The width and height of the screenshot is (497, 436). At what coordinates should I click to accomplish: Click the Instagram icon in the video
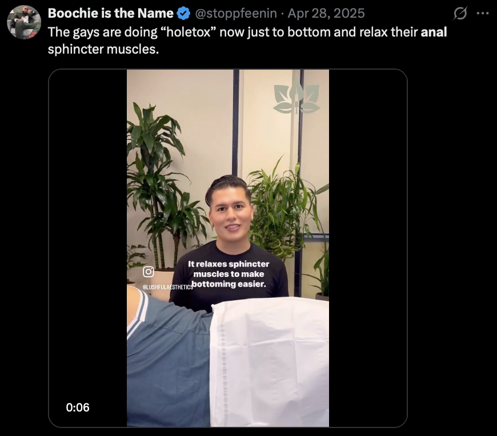[x=149, y=272]
